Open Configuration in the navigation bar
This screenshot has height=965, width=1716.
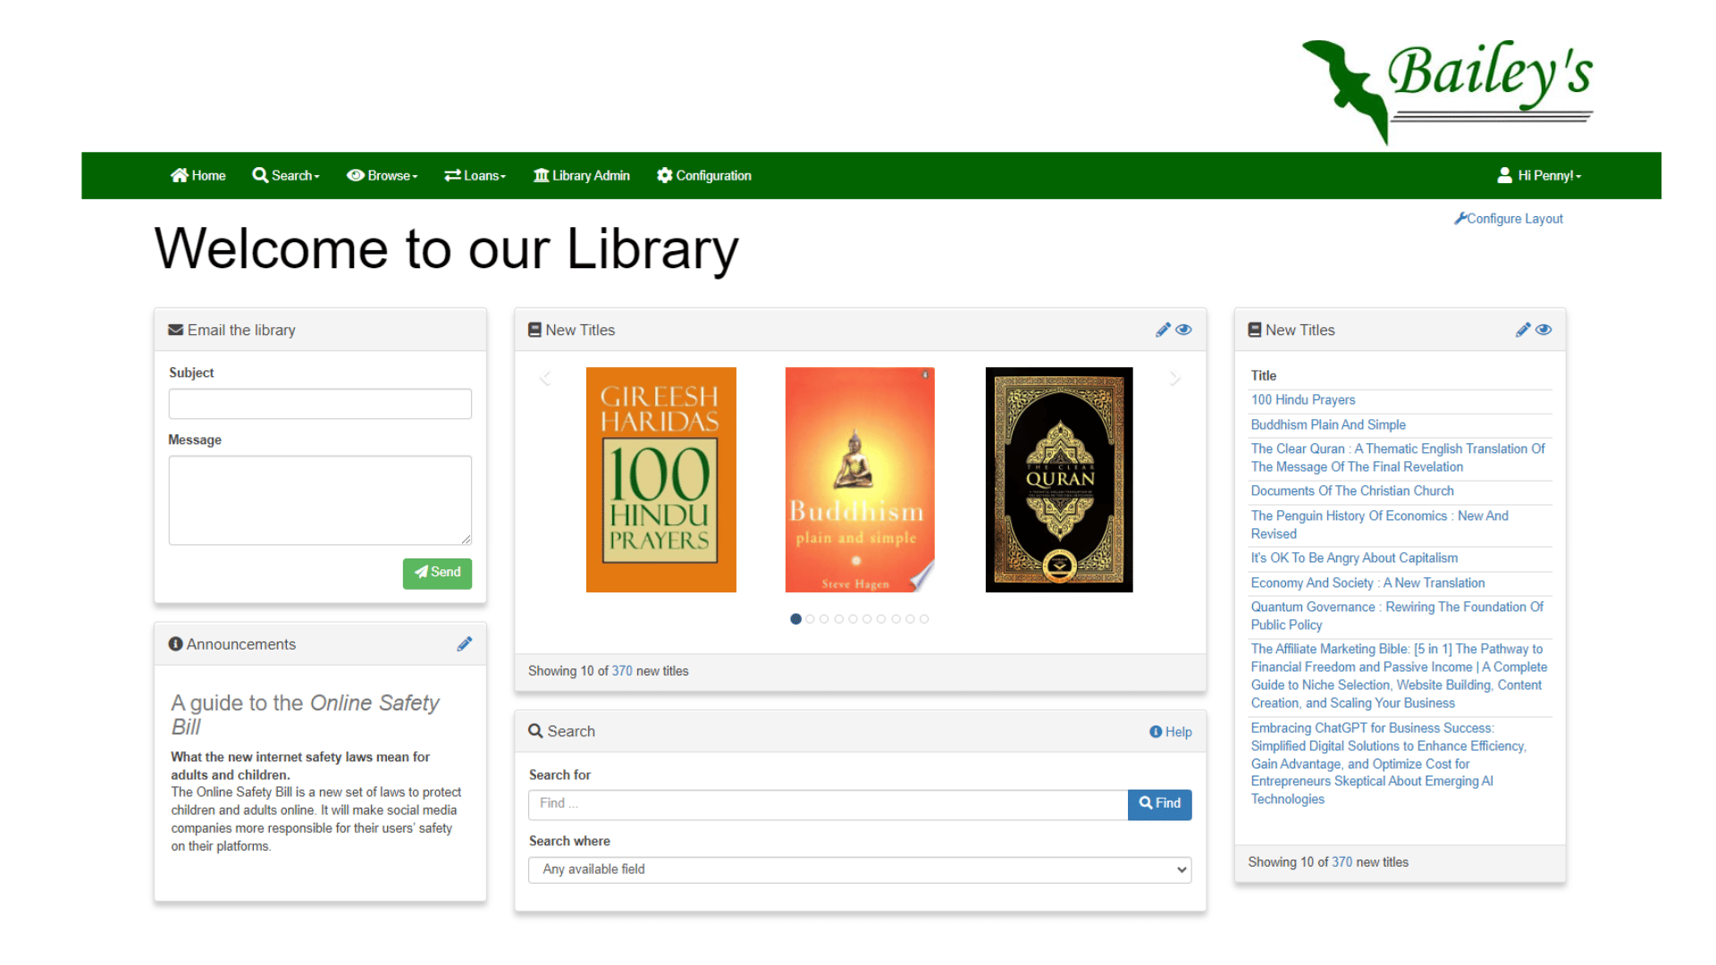point(704,176)
